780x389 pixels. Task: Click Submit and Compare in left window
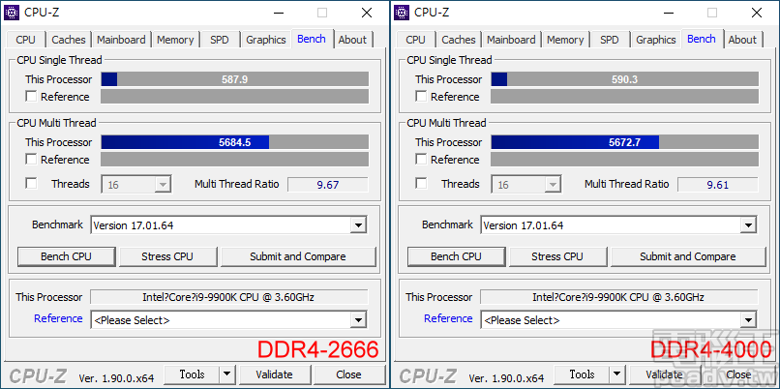(298, 256)
